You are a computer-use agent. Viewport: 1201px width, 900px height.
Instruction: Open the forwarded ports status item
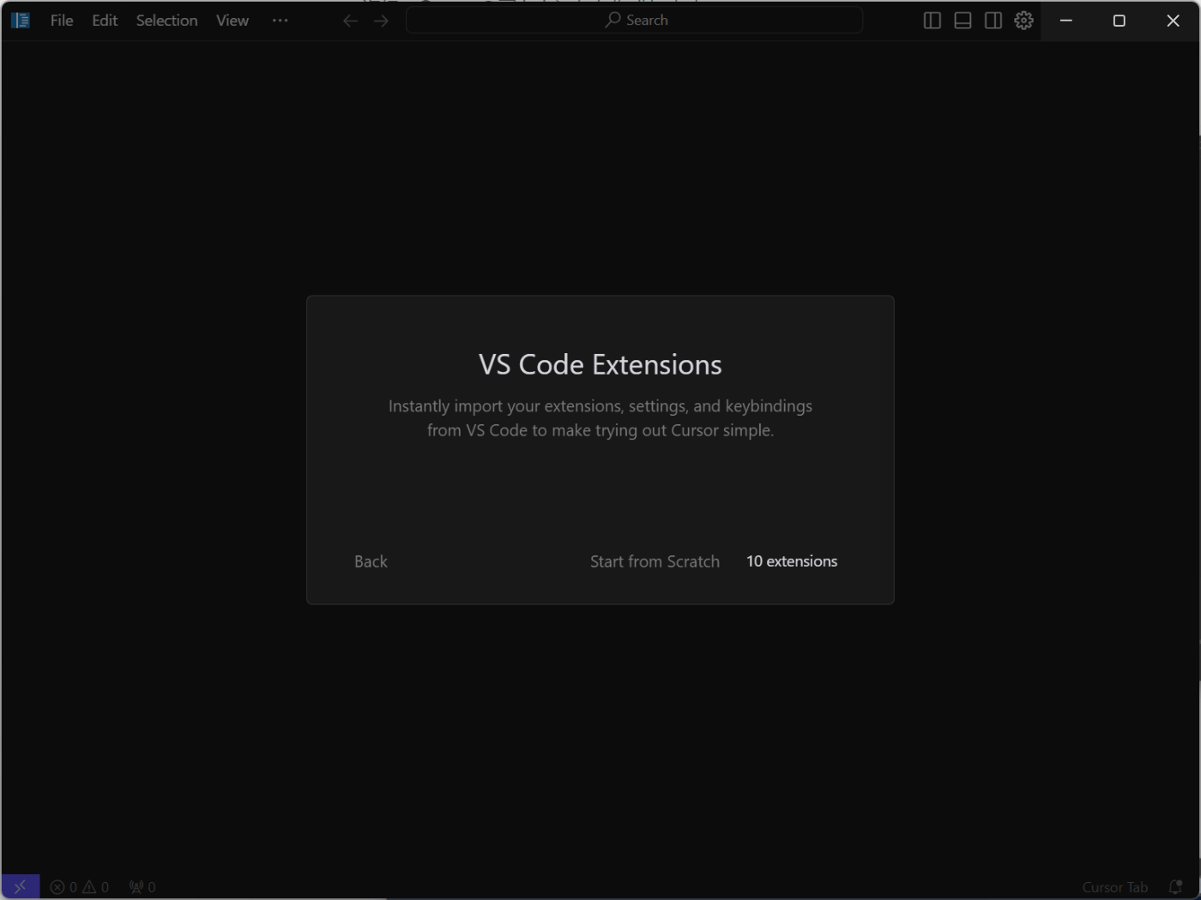pyautogui.click(x=142, y=887)
